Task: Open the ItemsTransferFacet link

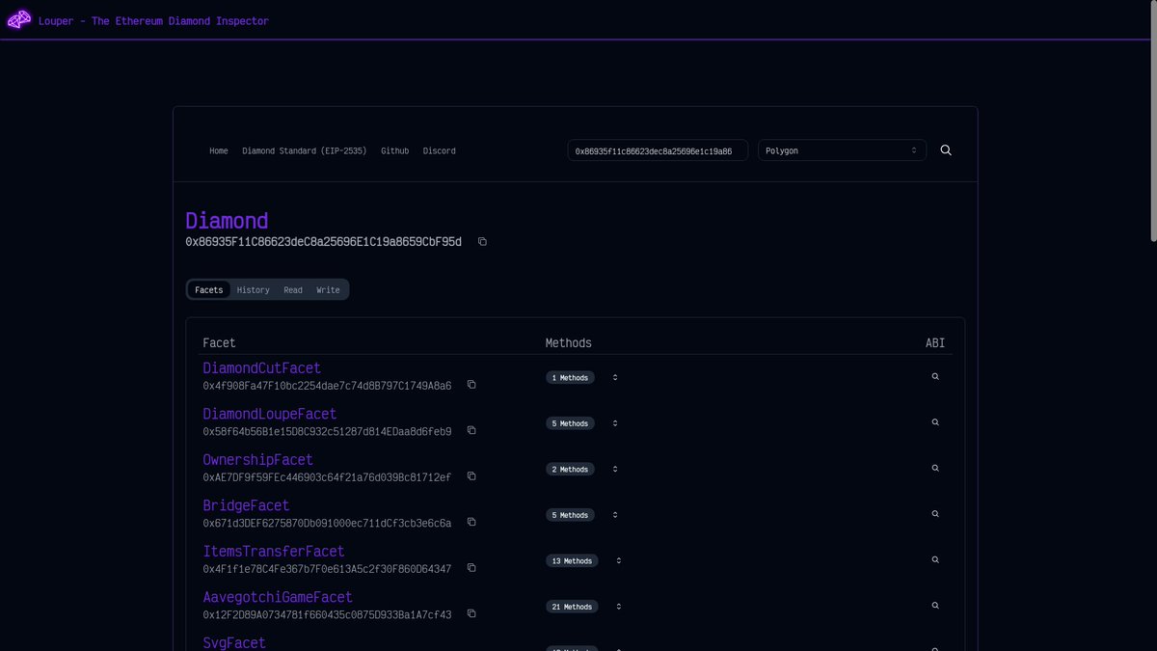Action: pos(274,552)
